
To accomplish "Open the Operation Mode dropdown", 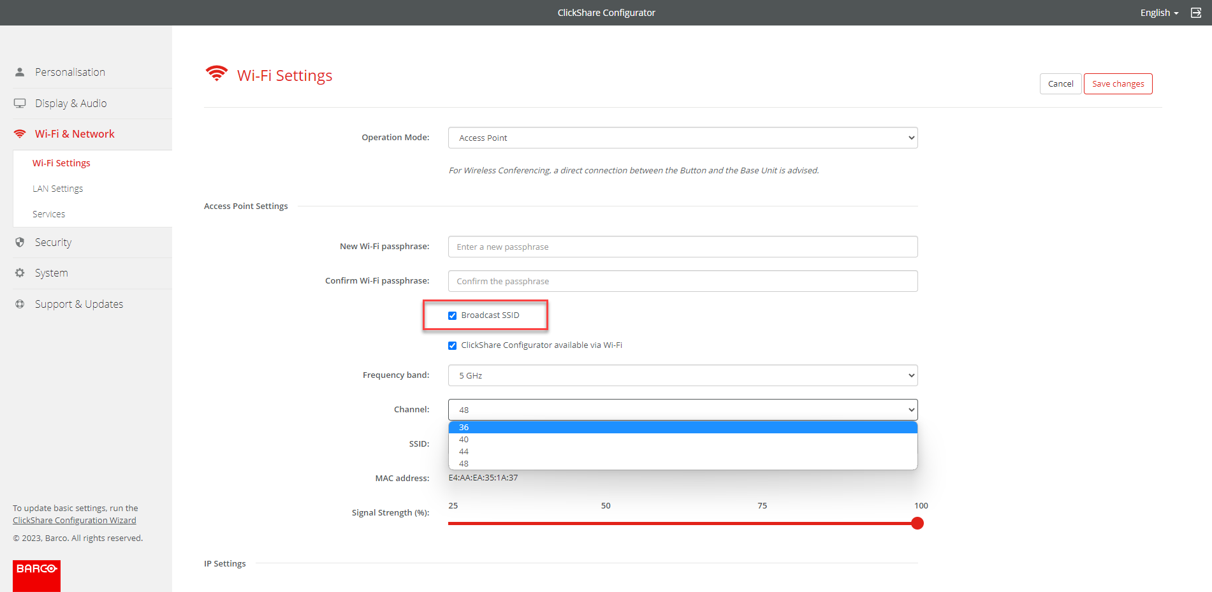I will tap(682, 138).
